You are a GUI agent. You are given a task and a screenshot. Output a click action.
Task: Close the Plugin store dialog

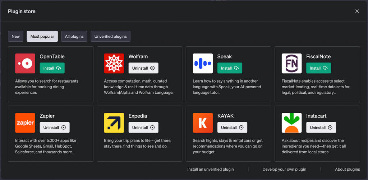[x=357, y=11]
